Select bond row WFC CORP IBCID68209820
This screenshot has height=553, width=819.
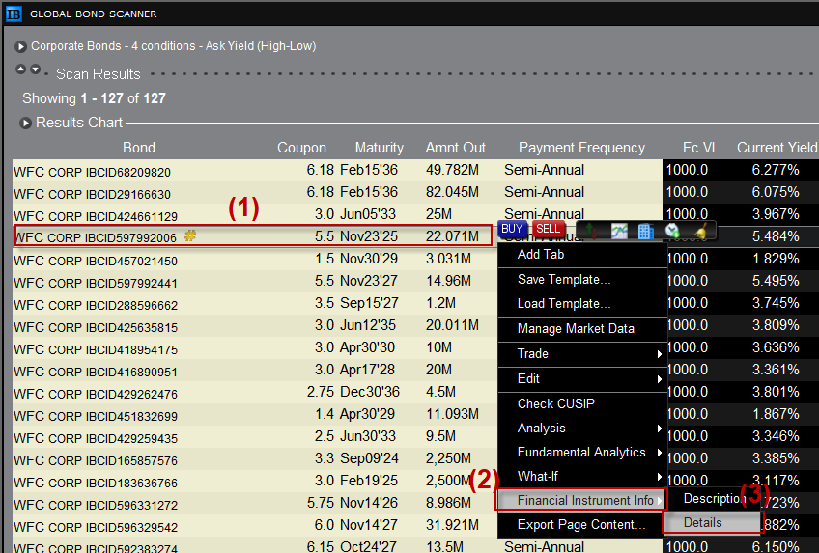pos(415,171)
